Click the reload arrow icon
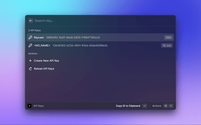This screenshot has height=125, width=201. (30, 68)
